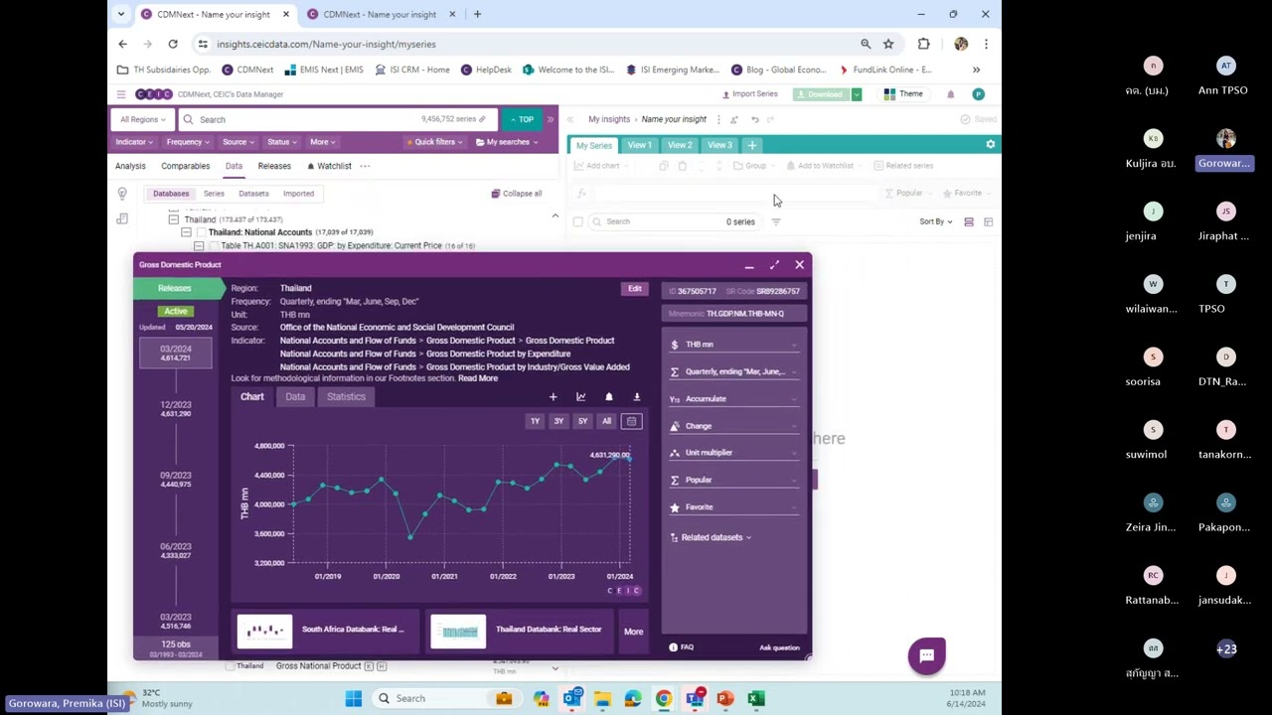Add new view tab with plus
The height and width of the screenshot is (715, 1272).
(751, 145)
